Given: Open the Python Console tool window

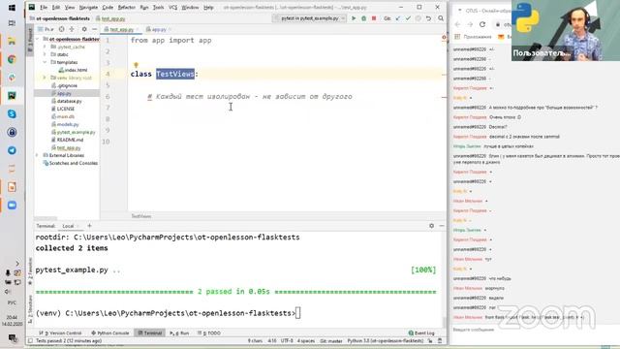Looking at the screenshot, I should [x=110, y=333].
